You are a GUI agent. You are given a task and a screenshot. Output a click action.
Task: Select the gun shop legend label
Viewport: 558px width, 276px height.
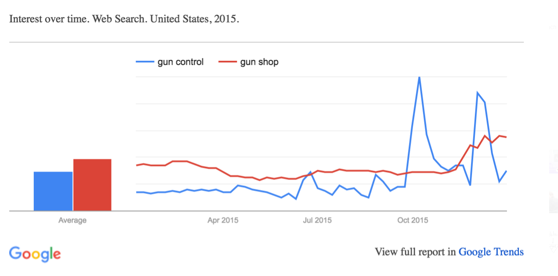coord(259,62)
